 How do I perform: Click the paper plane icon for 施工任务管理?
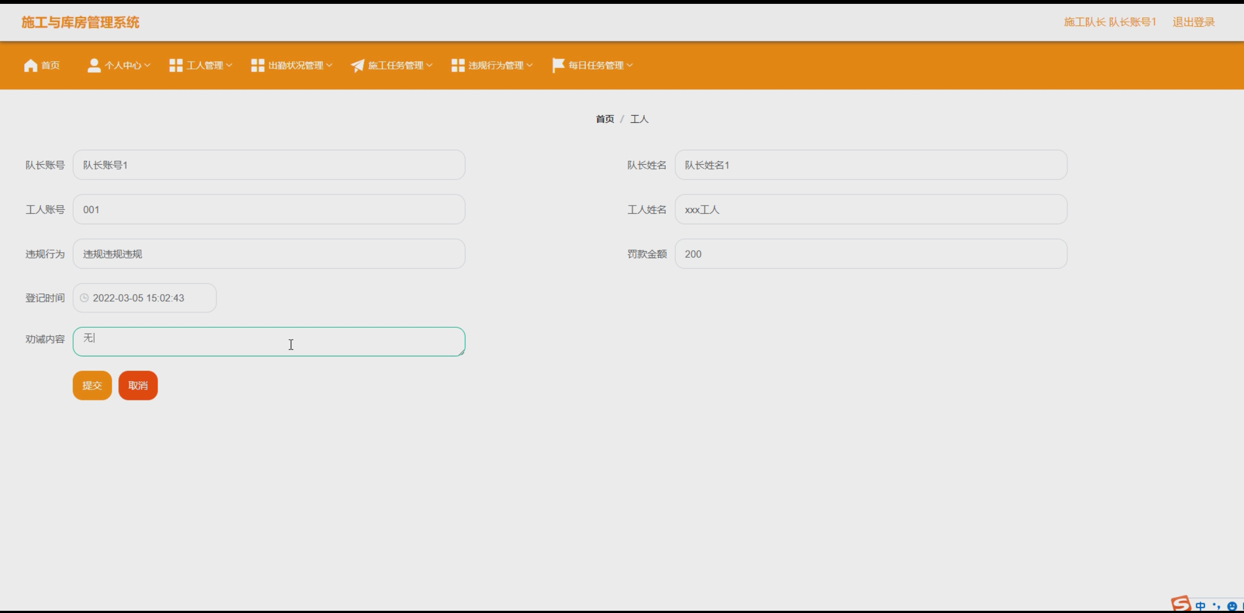(357, 66)
